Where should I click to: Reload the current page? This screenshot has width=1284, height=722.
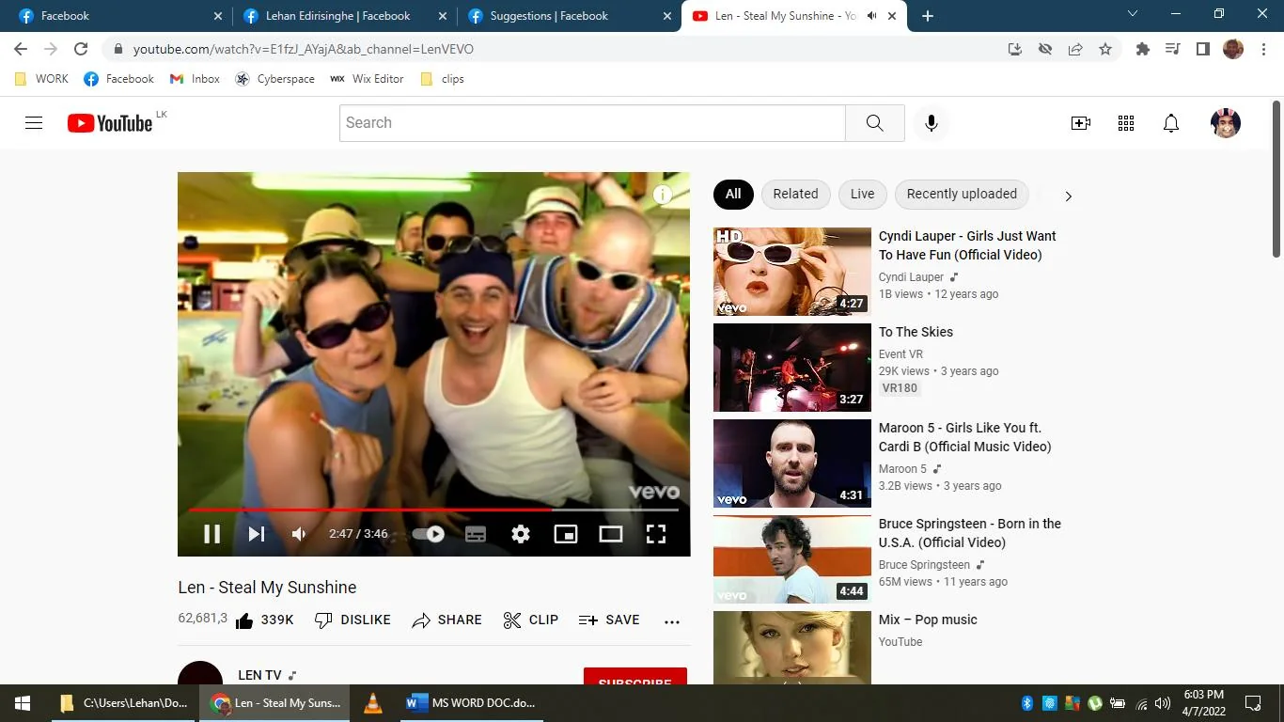(x=81, y=49)
